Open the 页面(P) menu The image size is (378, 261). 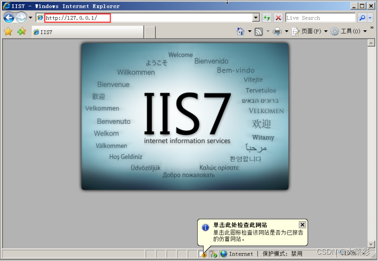tap(309, 31)
